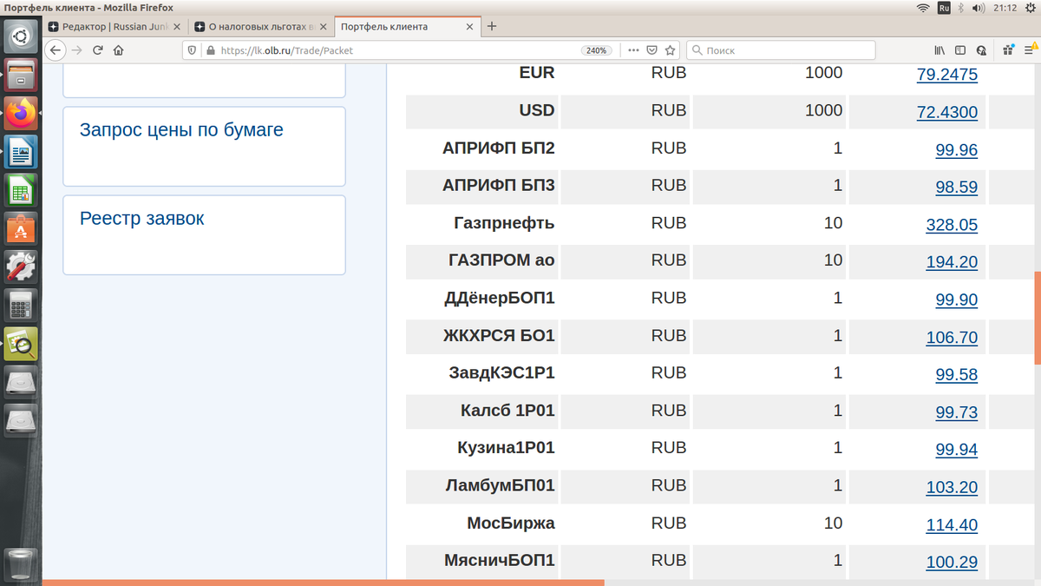Screen dimensions: 1041x586
Task: Reload the current page
Action: point(98,50)
